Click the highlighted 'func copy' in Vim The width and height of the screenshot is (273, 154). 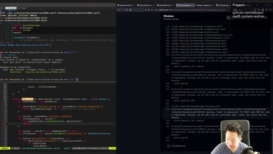click(27, 99)
